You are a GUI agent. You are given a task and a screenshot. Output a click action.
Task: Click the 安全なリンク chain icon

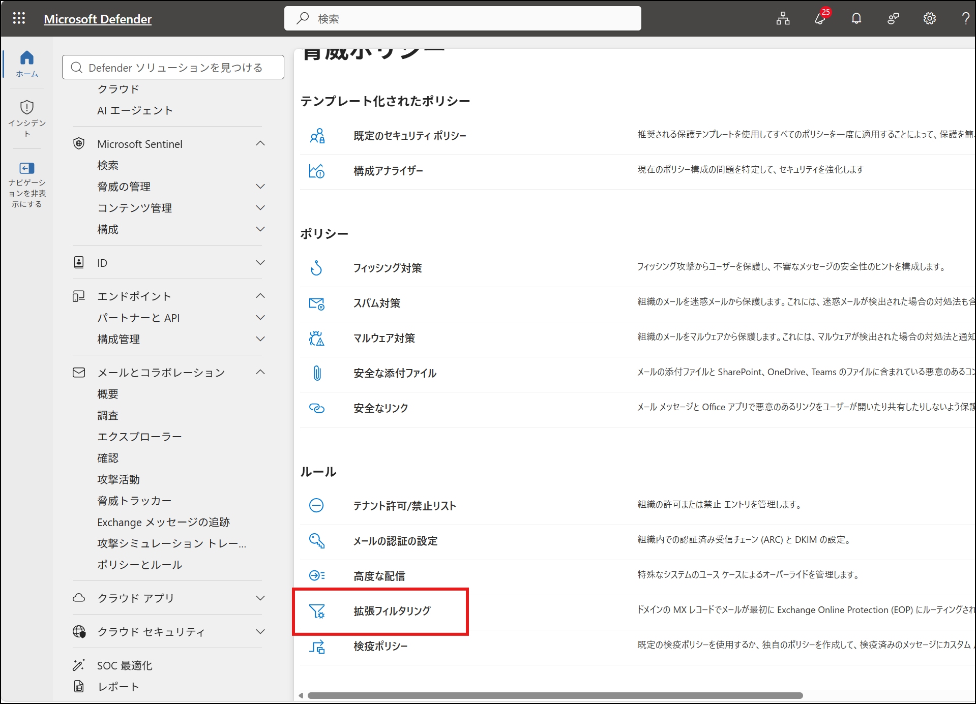coord(316,408)
